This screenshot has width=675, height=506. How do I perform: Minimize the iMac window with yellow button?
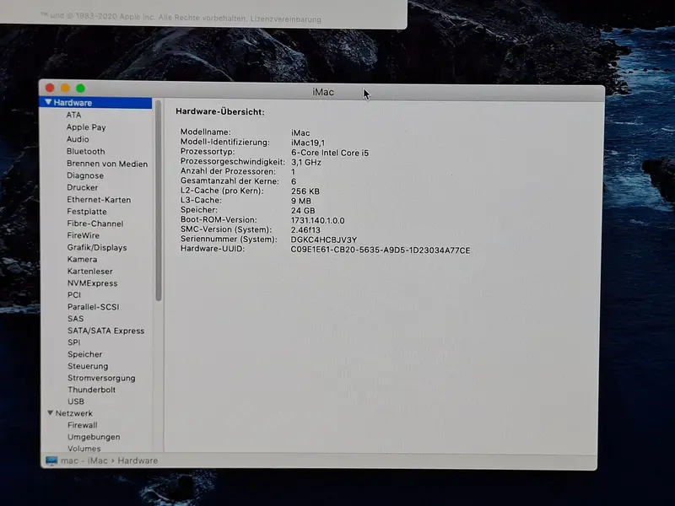(65, 88)
